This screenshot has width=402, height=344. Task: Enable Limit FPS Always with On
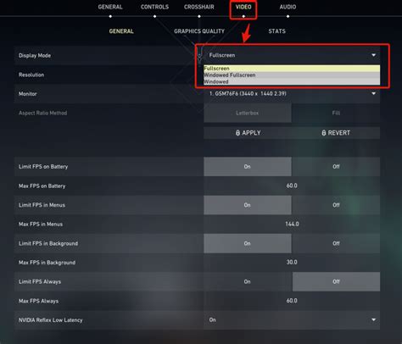click(x=248, y=281)
